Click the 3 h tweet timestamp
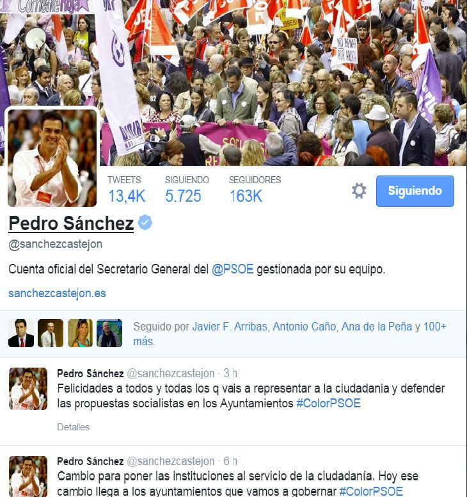The height and width of the screenshot is (497, 467). point(230,373)
